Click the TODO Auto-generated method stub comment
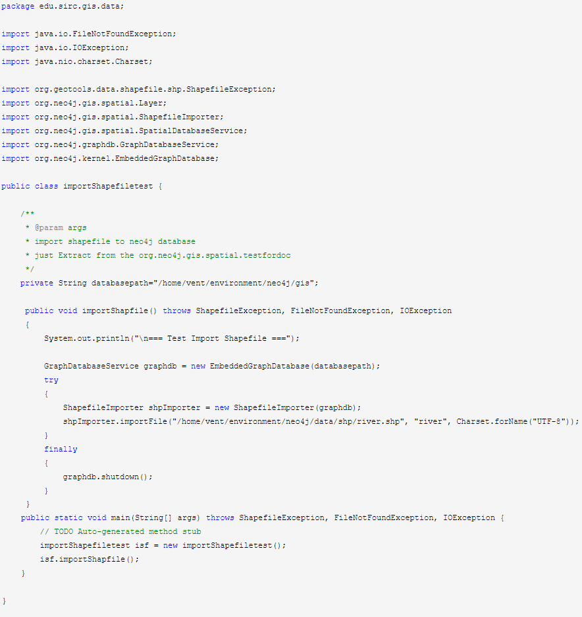The image size is (582, 617). click(x=120, y=531)
